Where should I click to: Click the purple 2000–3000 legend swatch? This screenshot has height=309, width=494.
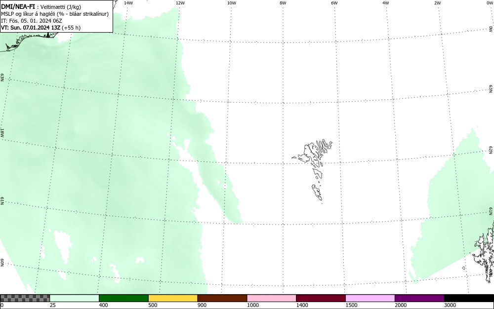pos(419,298)
